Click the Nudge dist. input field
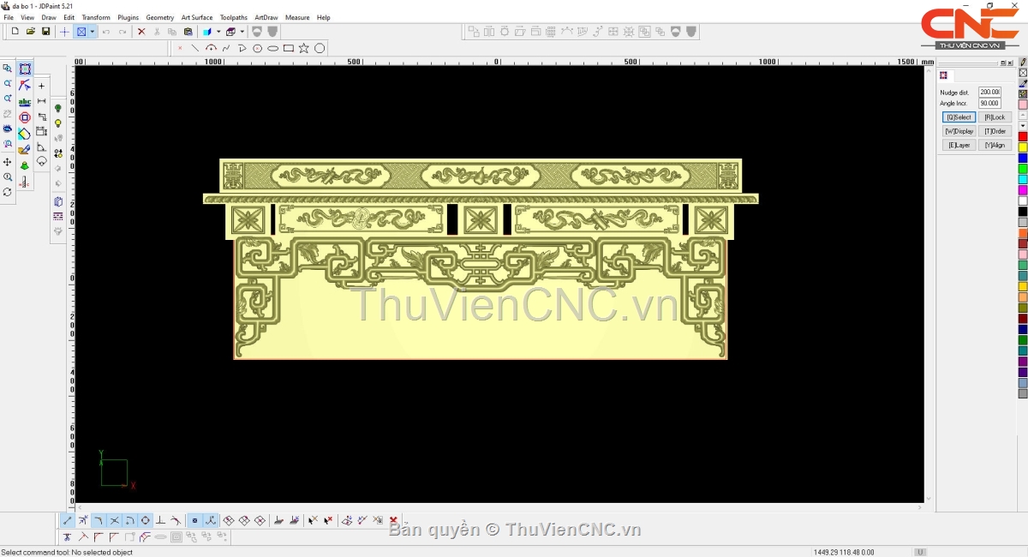 (990, 92)
